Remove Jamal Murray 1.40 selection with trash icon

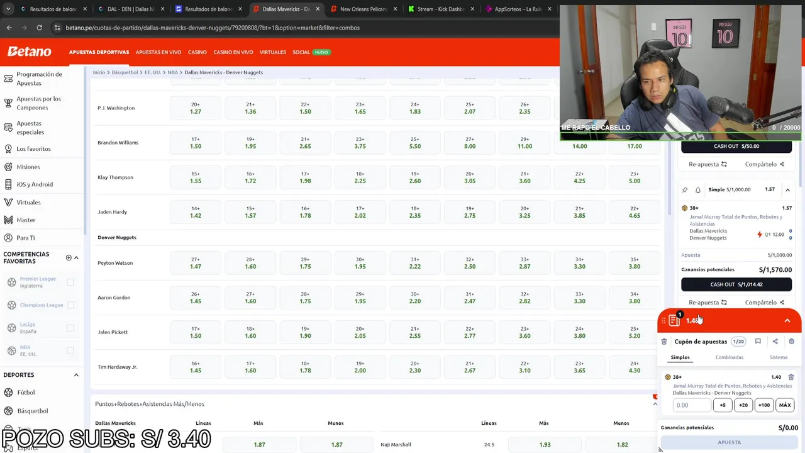[791, 377]
